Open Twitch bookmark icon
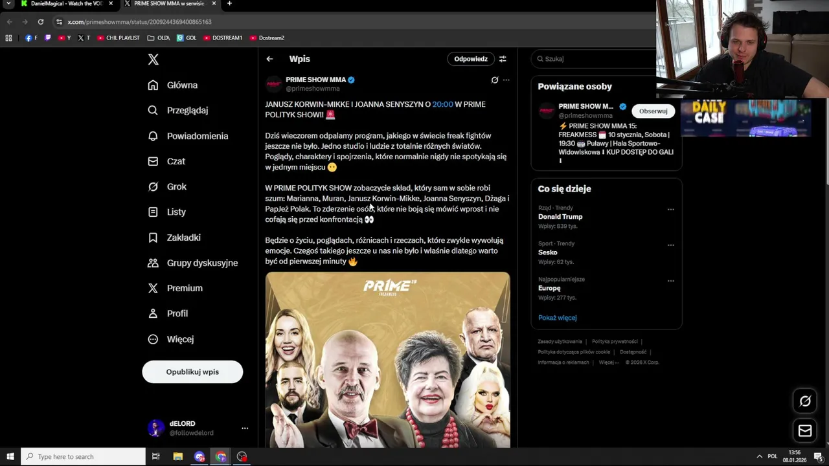 [x=47, y=38]
